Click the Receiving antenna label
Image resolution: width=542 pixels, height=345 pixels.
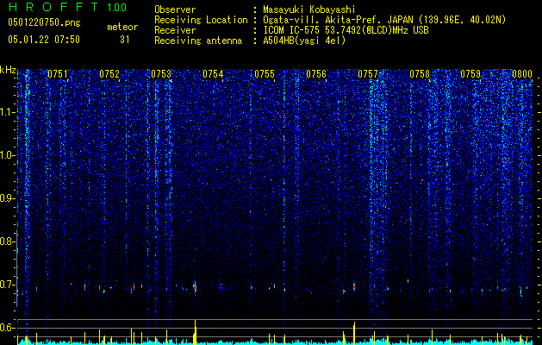198,41
